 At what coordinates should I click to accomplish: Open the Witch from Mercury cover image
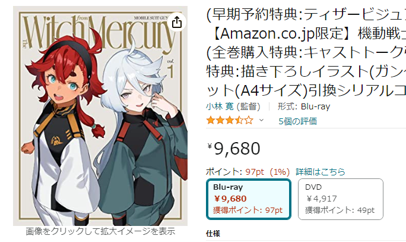click(x=100, y=116)
